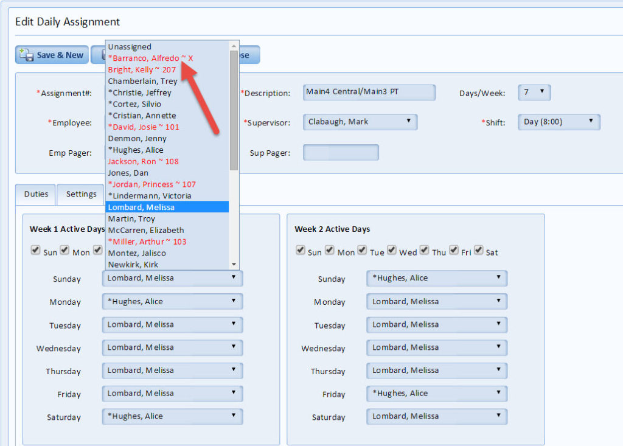Open Week 1 Monday employee dropdown
Screen dimensions: 623x446
click(x=172, y=302)
